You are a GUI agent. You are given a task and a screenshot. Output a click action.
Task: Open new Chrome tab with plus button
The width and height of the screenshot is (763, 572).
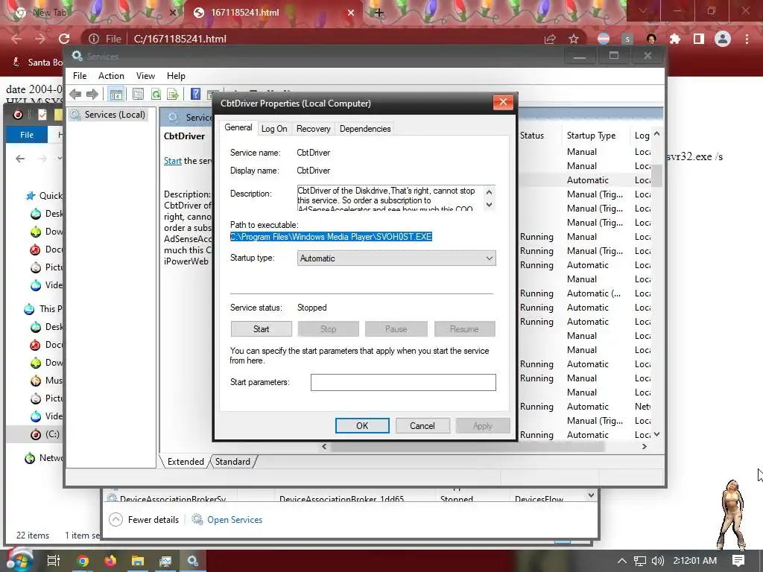[379, 13]
